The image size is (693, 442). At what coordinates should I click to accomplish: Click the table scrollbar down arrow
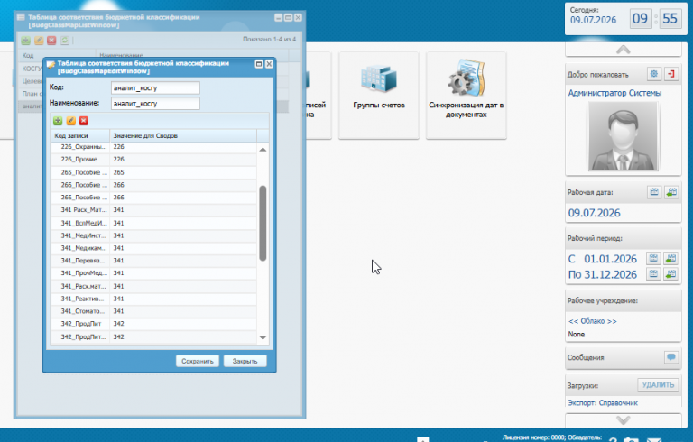(x=263, y=337)
